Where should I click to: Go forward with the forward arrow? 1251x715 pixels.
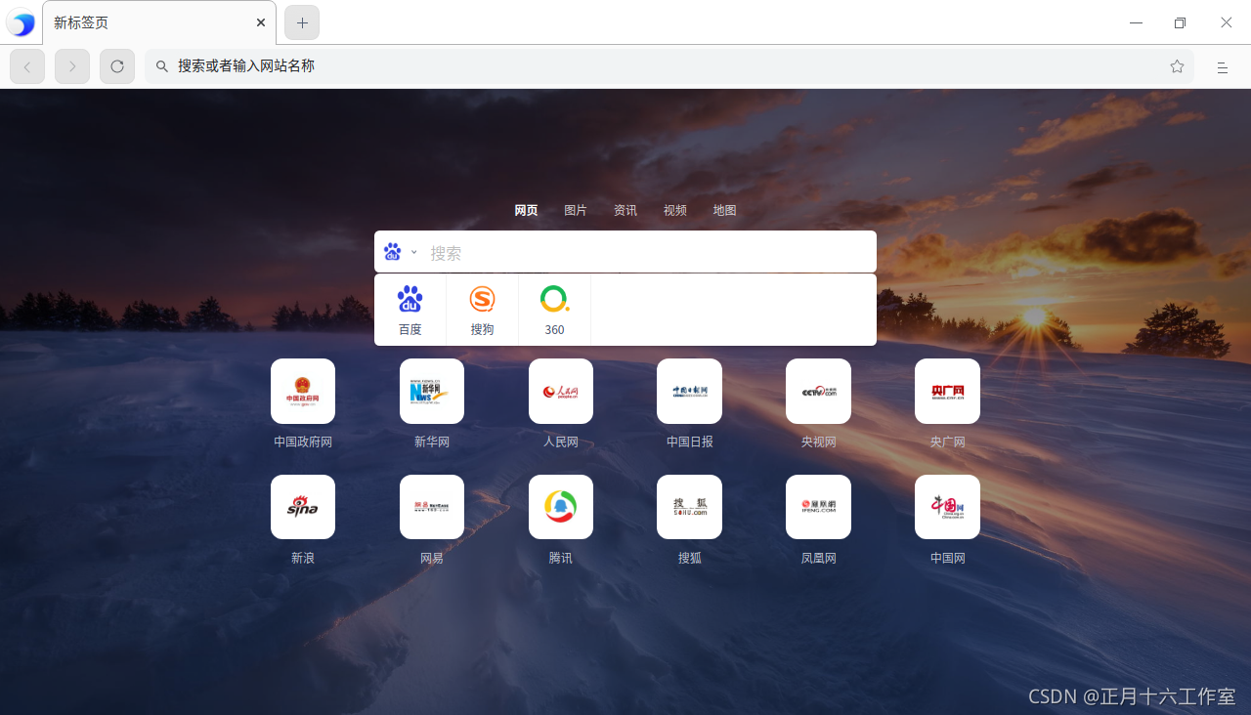click(x=72, y=66)
